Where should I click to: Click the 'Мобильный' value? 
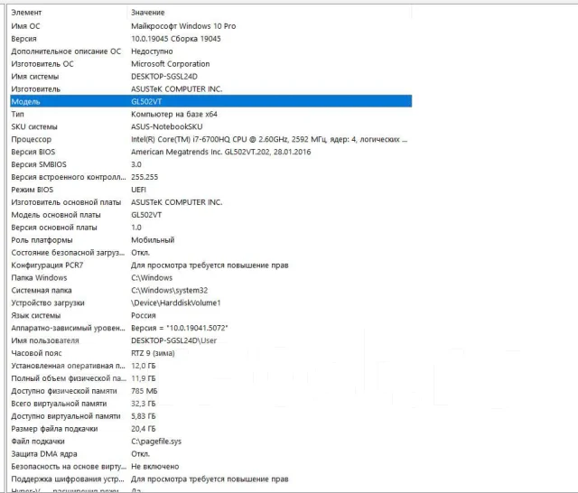coord(153,240)
